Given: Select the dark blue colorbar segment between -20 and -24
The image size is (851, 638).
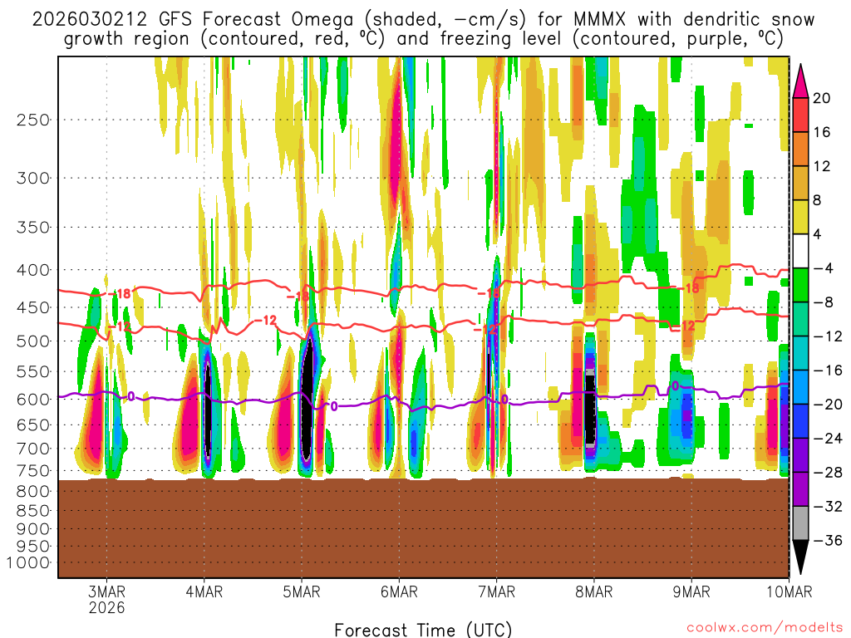Looking at the screenshot, I should coord(801,421).
